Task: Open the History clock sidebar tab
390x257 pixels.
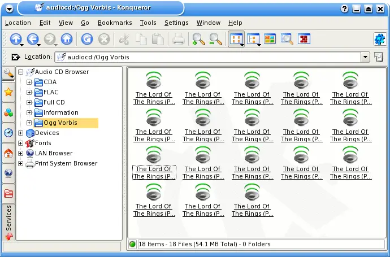Action: [8, 133]
